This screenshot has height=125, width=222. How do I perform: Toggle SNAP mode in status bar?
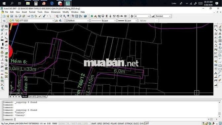(93, 123)
